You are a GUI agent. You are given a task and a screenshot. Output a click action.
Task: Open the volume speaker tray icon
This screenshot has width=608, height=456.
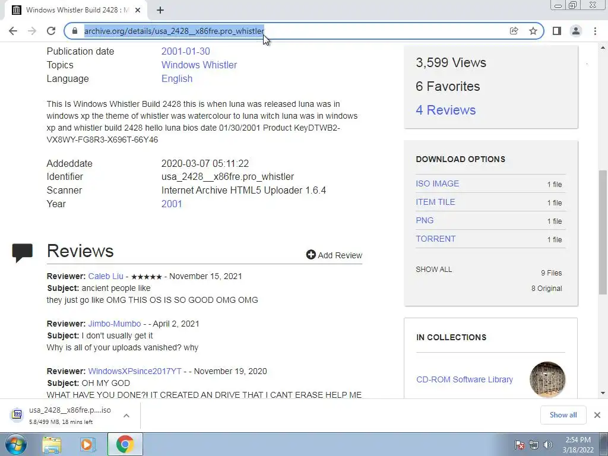pos(547,445)
